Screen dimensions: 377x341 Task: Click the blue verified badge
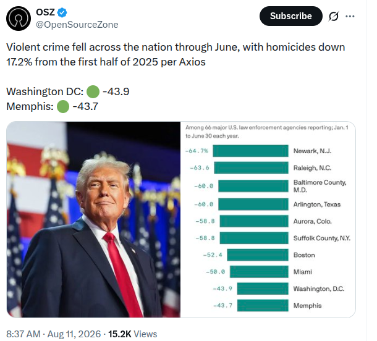pyautogui.click(x=62, y=12)
